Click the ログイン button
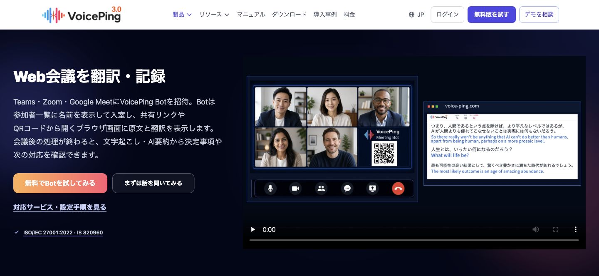Image resolution: width=599 pixels, height=276 pixels. (447, 15)
